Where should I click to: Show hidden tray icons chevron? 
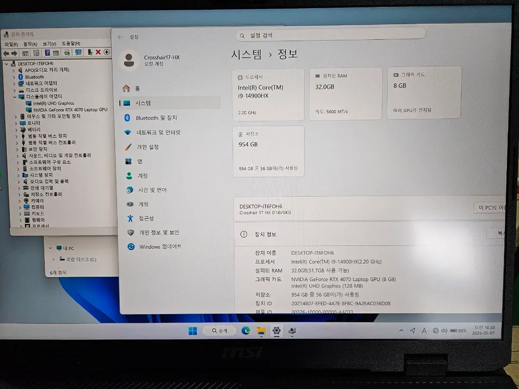pyautogui.click(x=401, y=331)
